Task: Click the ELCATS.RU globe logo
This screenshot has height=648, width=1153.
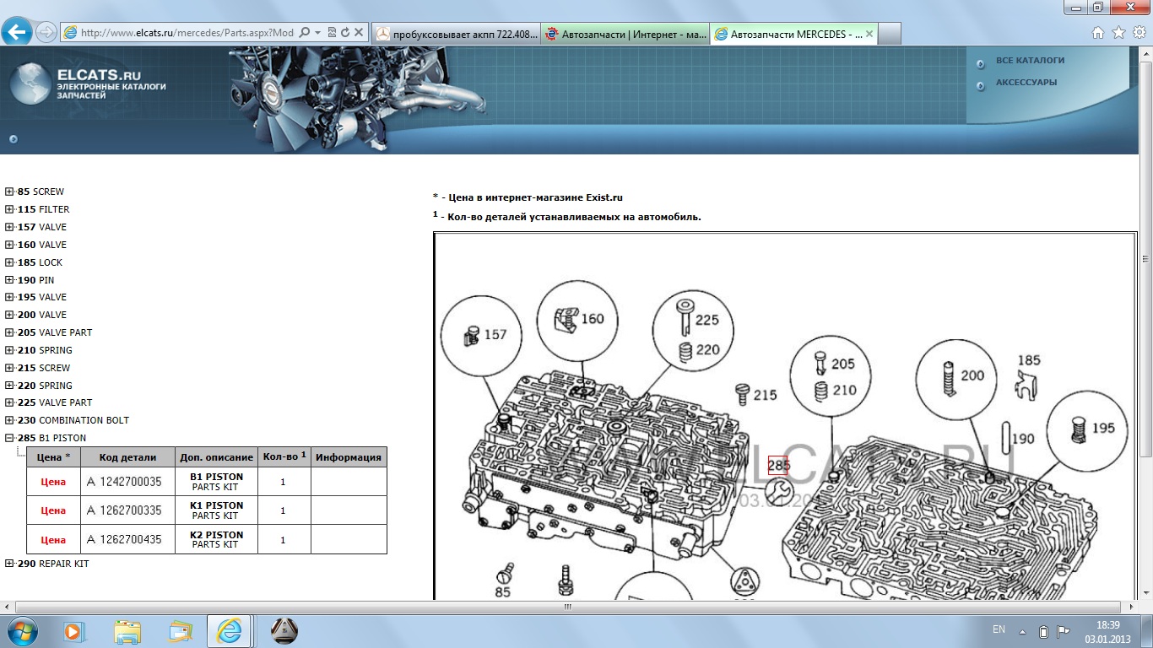Action: [30, 84]
